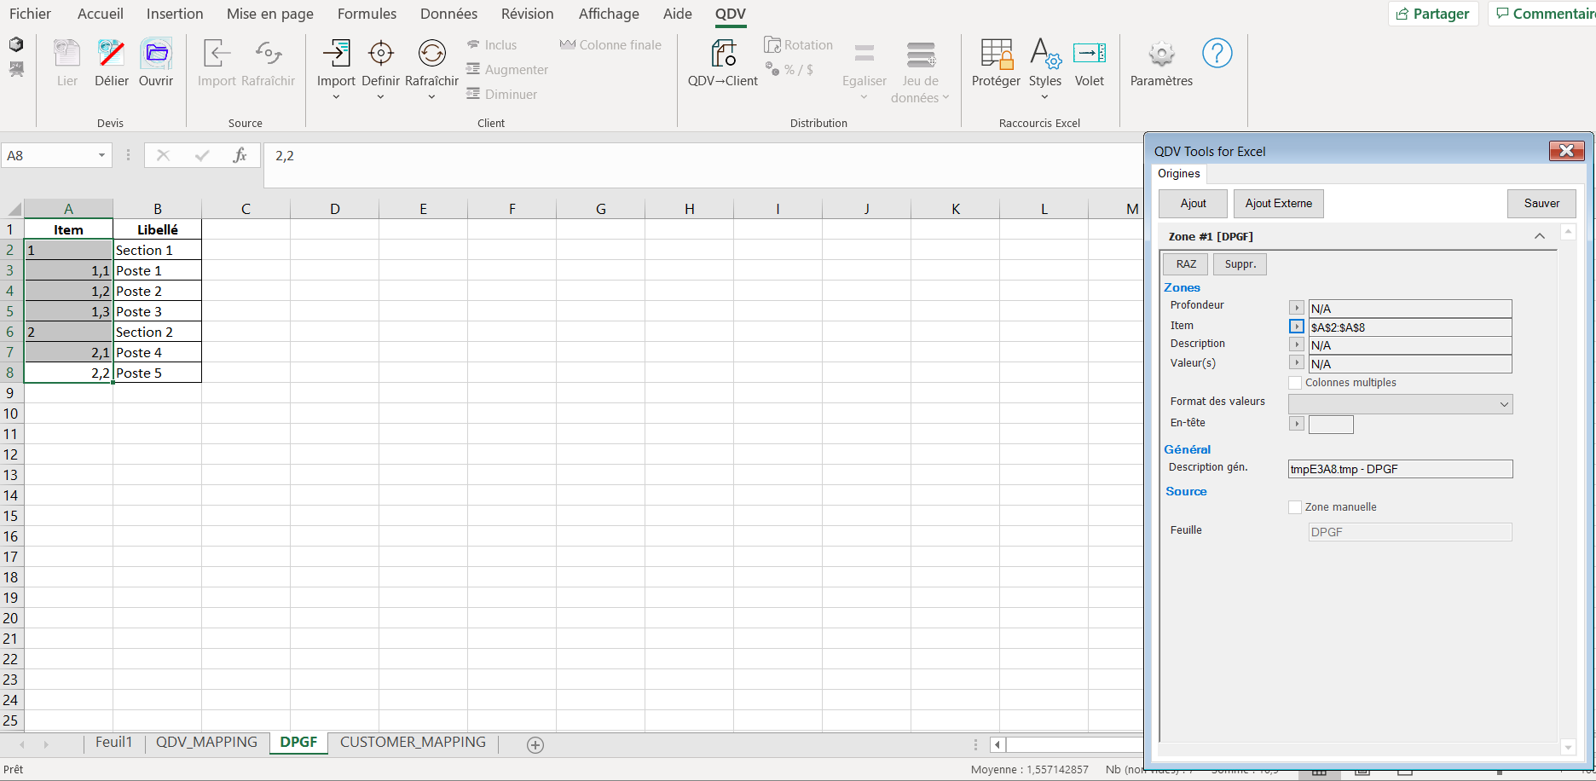Viewport: 1596px width, 781px height.
Task: Click the % / $ ribbon item
Action: point(789,70)
